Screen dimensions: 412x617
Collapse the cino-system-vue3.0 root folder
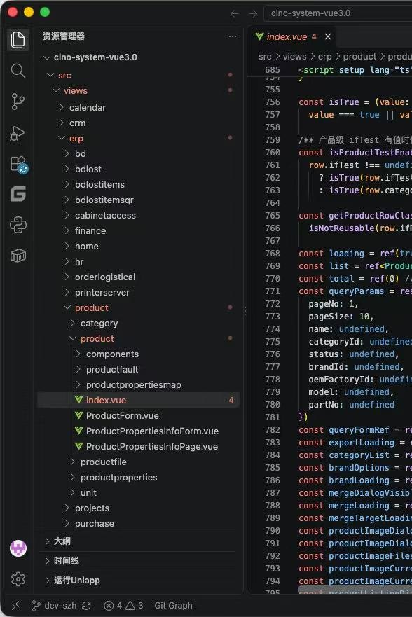139,57
